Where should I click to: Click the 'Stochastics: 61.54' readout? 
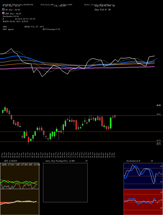(x=10, y=16)
